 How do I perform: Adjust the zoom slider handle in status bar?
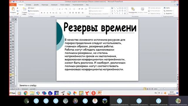tap(164, 89)
